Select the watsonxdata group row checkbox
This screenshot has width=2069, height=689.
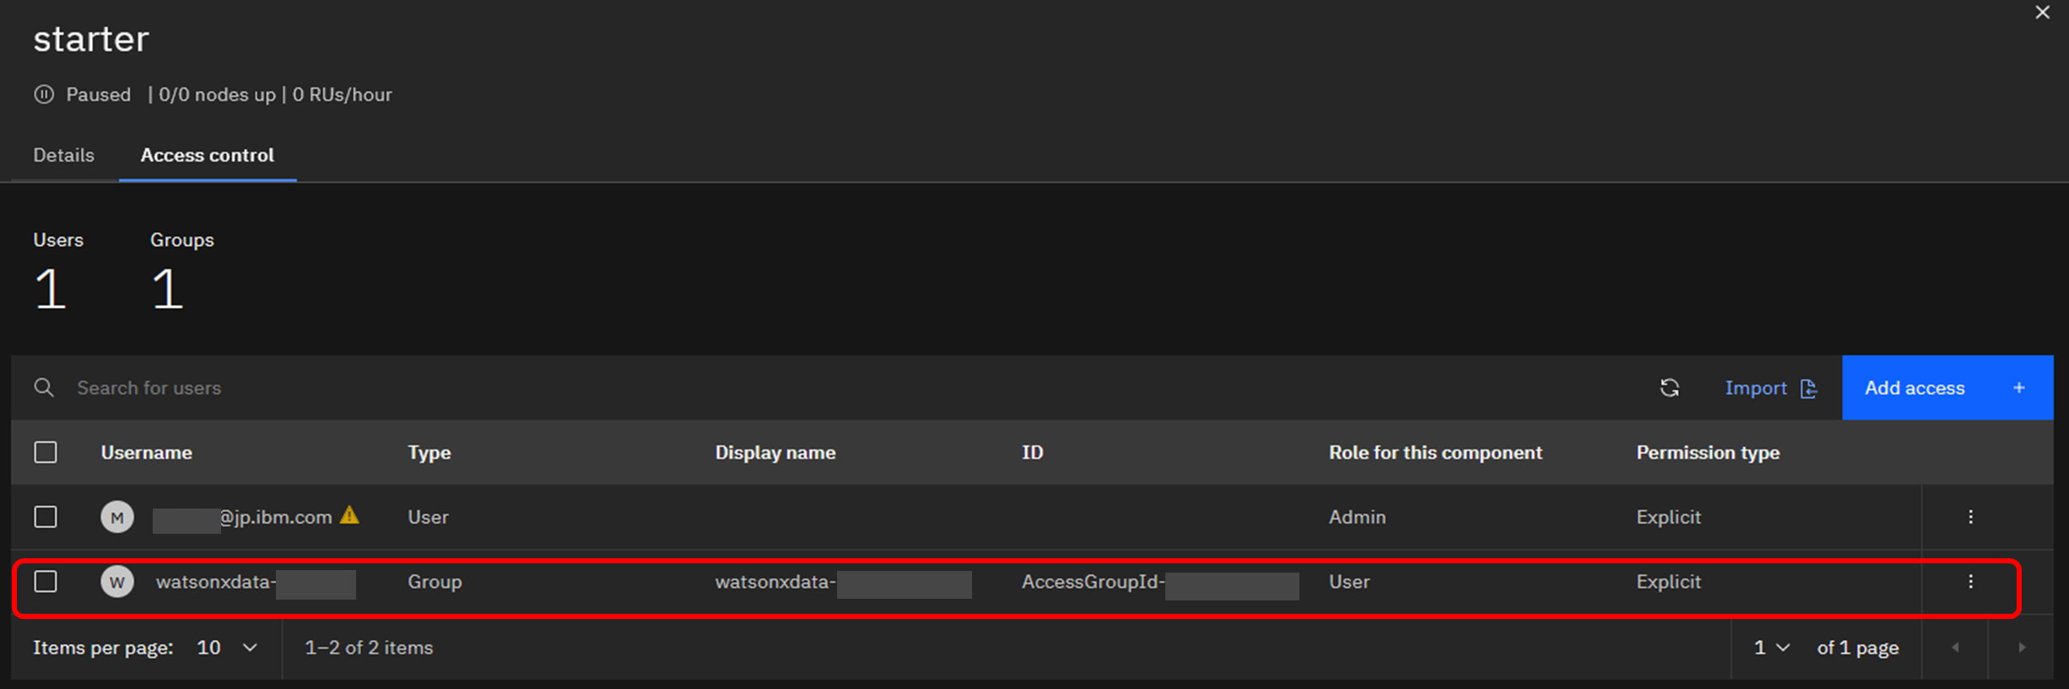pyautogui.click(x=46, y=582)
